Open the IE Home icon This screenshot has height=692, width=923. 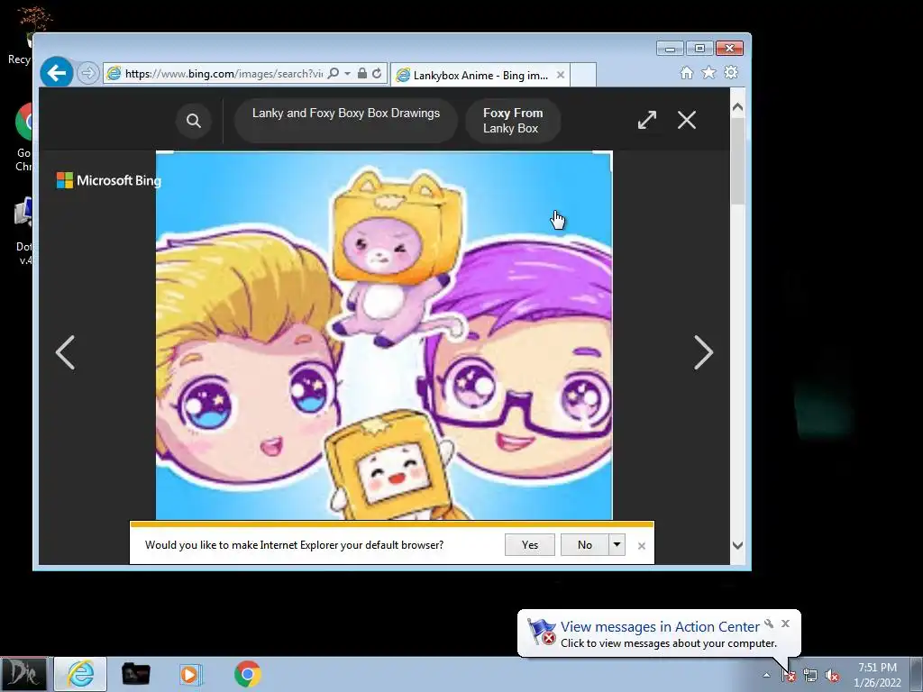coord(686,72)
